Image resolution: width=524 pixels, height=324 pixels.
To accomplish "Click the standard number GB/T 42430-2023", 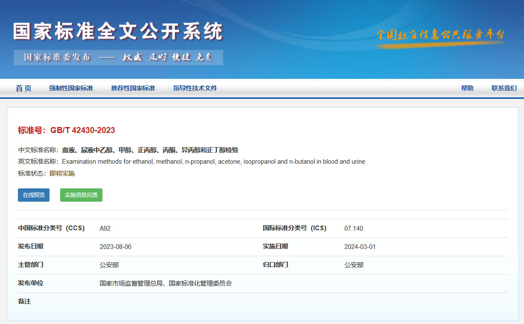I will pyautogui.click(x=83, y=130).
